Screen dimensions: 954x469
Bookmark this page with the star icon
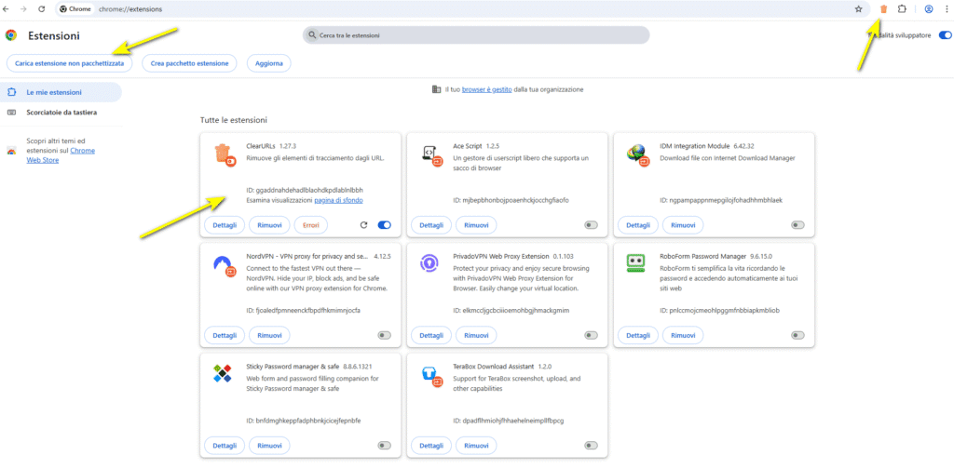point(858,8)
